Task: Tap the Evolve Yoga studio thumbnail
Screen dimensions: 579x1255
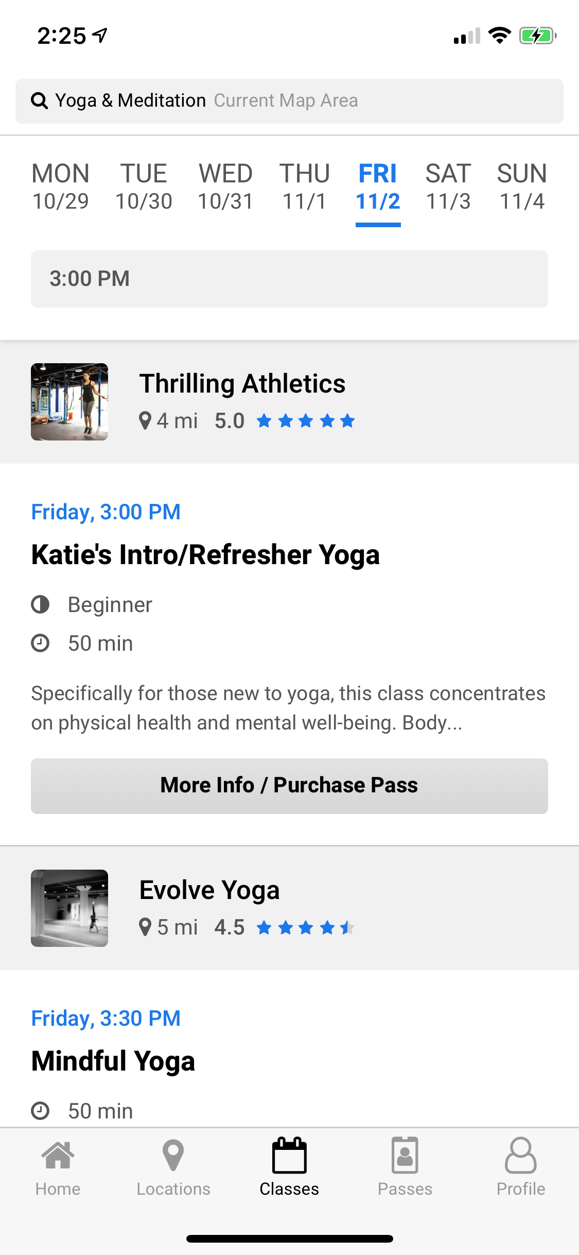Action: 69,908
